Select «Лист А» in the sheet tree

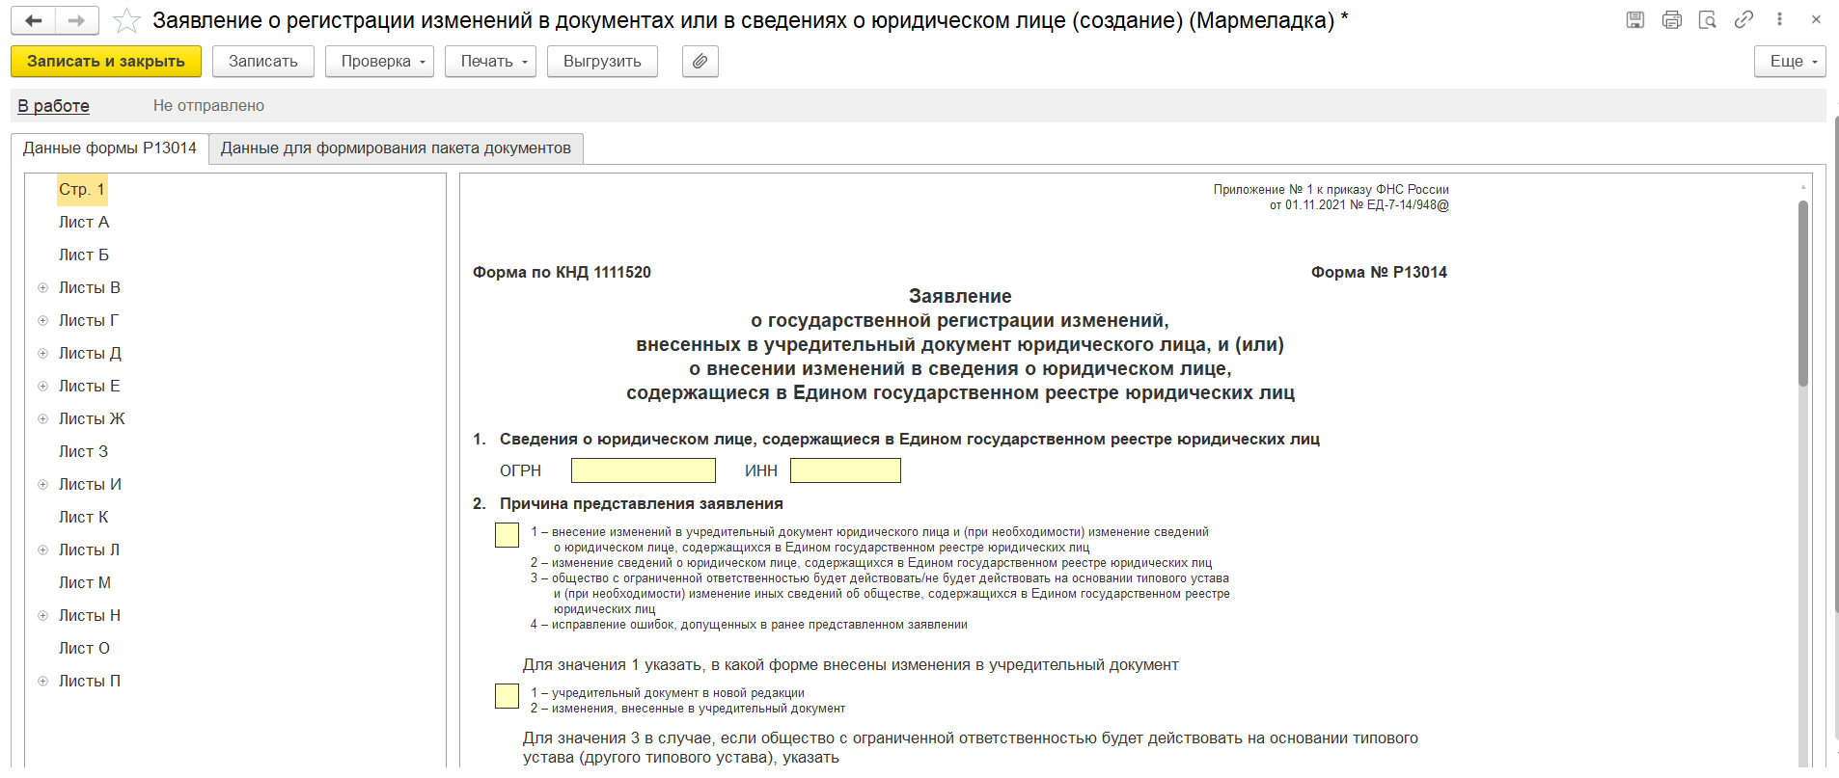(x=84, y=223)
